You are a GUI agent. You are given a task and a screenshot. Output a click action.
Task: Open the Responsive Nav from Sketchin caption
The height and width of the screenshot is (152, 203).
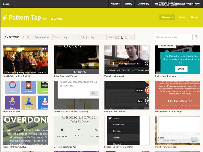click(x=119, y=147)
